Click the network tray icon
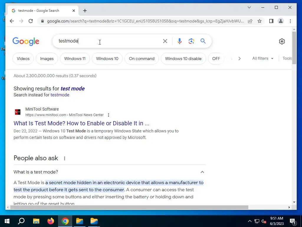 tap(257, 221)
